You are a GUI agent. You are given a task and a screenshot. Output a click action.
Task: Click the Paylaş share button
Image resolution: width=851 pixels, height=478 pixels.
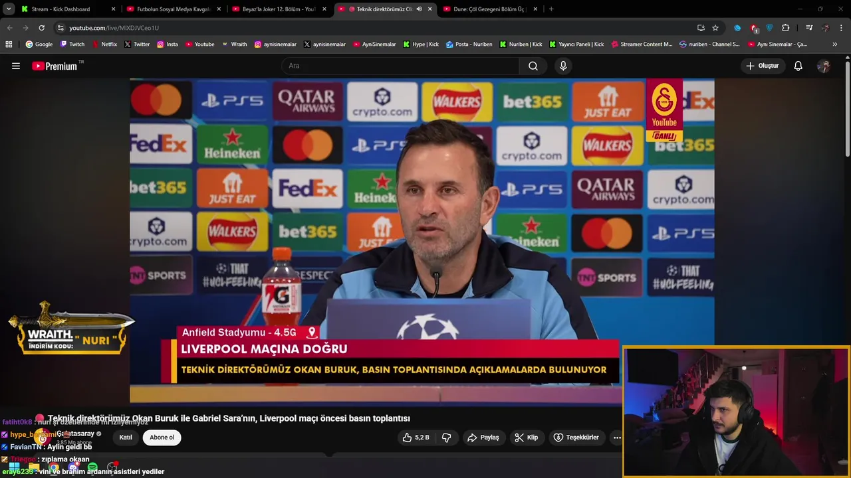pos(483,438)
